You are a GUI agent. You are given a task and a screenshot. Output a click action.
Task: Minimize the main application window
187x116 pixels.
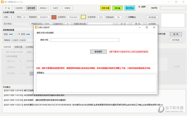click(x=169, y=2)
